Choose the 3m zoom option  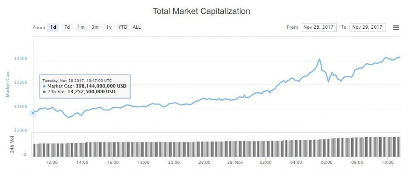point(95,27)
